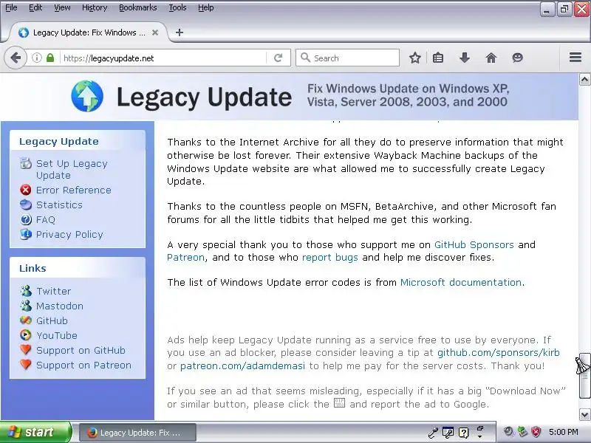Click the green padlock security icon
The width and height of the screenshot is (591, 443).
click(x=50, y=58)
